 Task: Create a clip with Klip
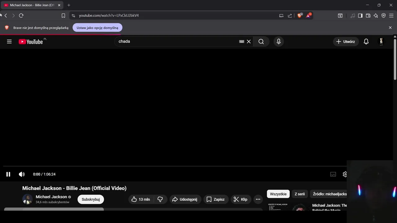click(x=241, y=199)
